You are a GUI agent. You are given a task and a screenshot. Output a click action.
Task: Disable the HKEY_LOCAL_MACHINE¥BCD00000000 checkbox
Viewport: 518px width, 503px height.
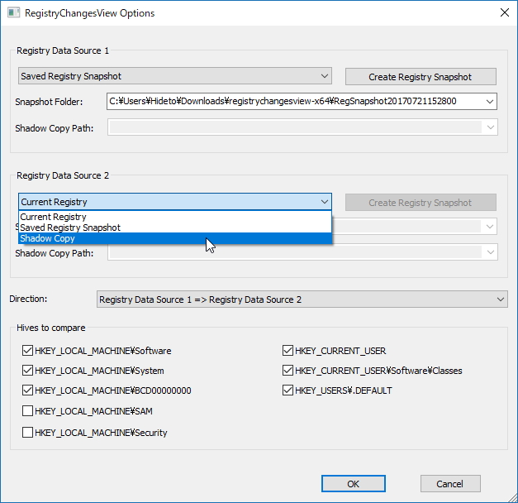(x=28, y=390)
